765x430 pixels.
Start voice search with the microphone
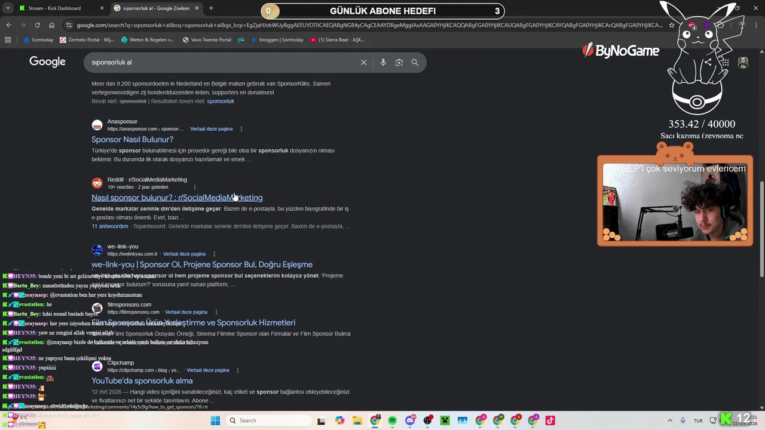383,62
